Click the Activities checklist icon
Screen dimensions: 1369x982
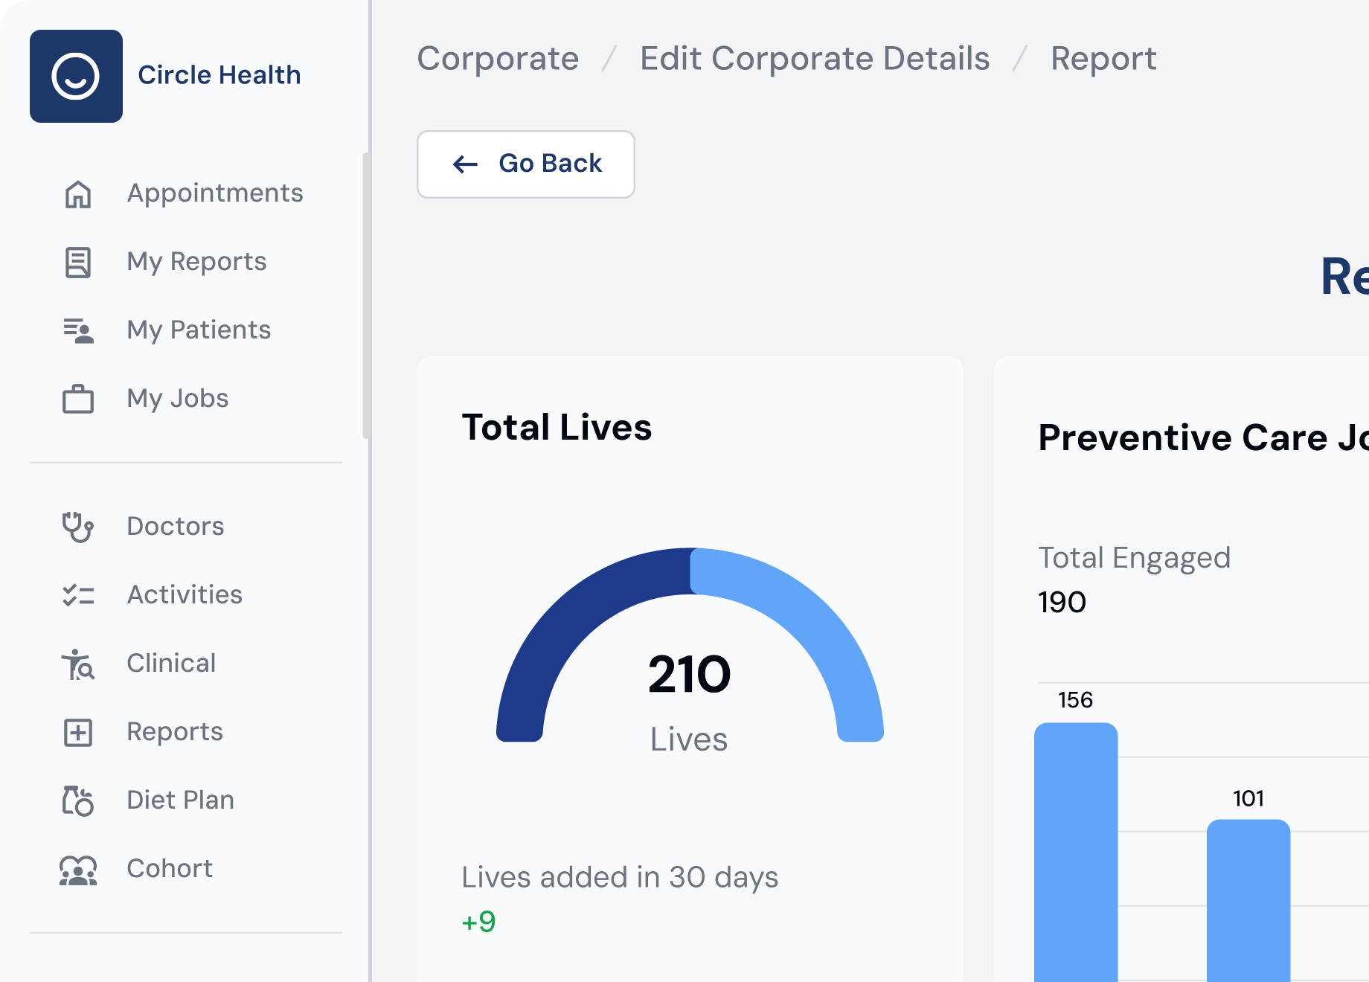(77, 595)
